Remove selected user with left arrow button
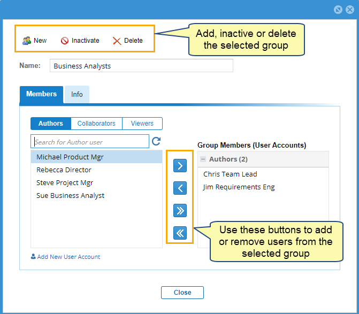The image size is (359, 314). [x=180, y=188]
